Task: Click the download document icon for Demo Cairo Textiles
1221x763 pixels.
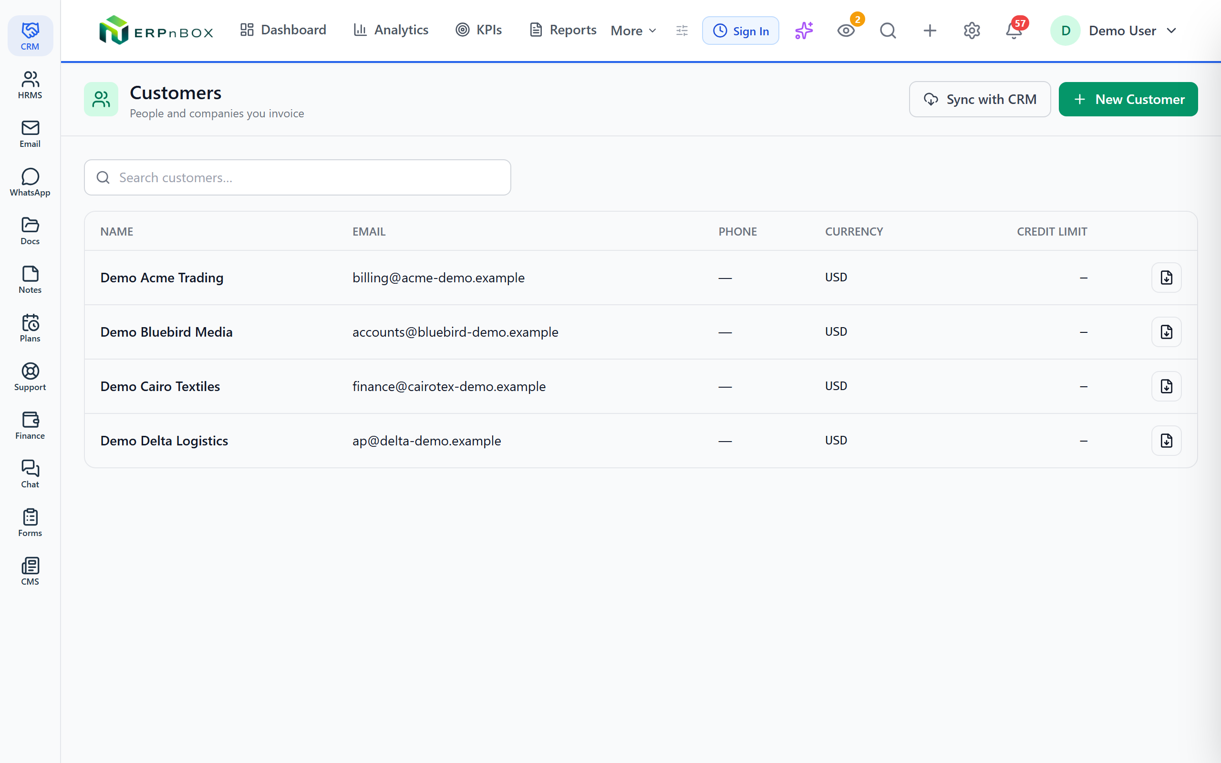Action: [1167, 387]
